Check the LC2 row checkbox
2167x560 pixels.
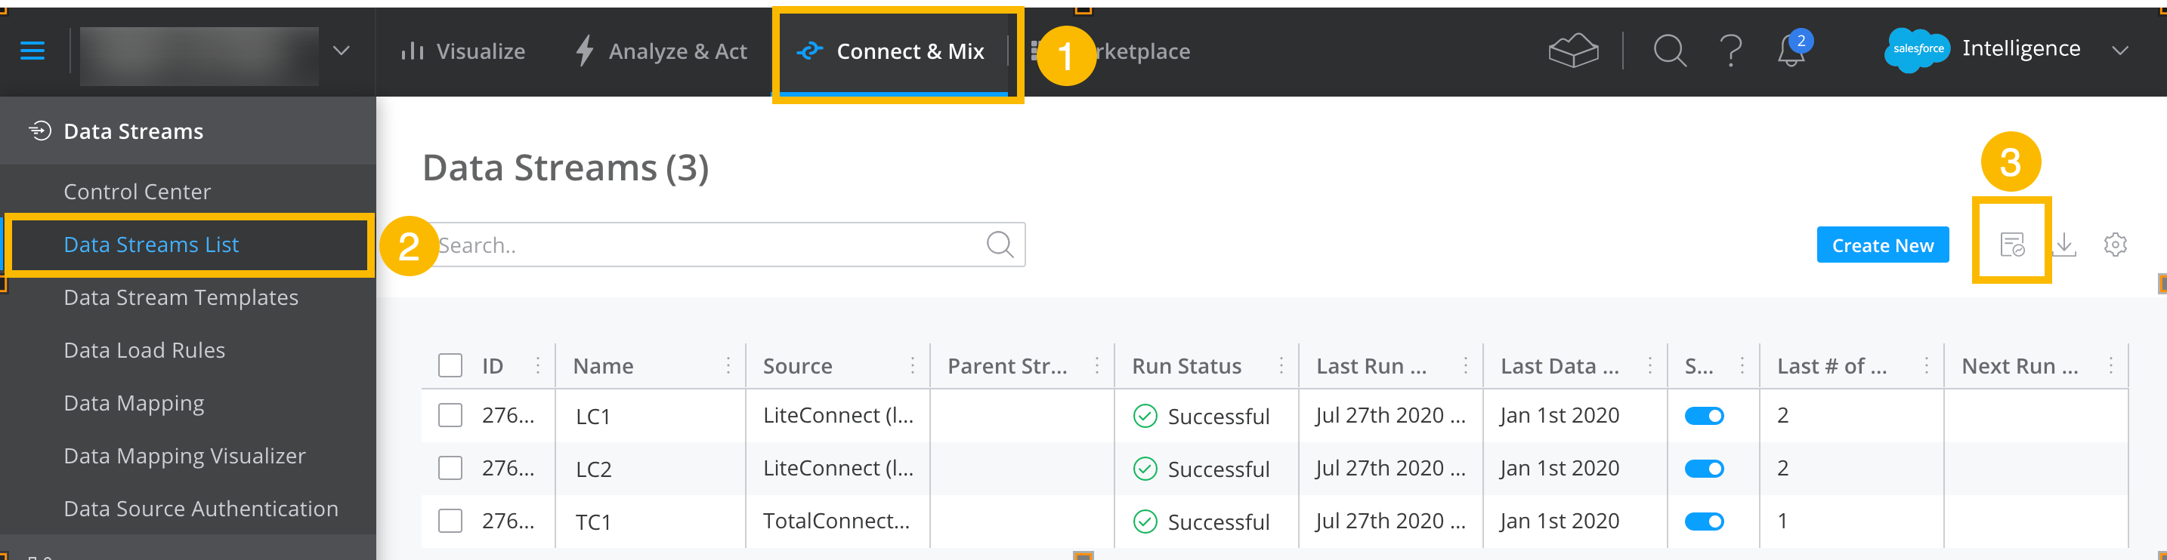[x=450, y=469]
